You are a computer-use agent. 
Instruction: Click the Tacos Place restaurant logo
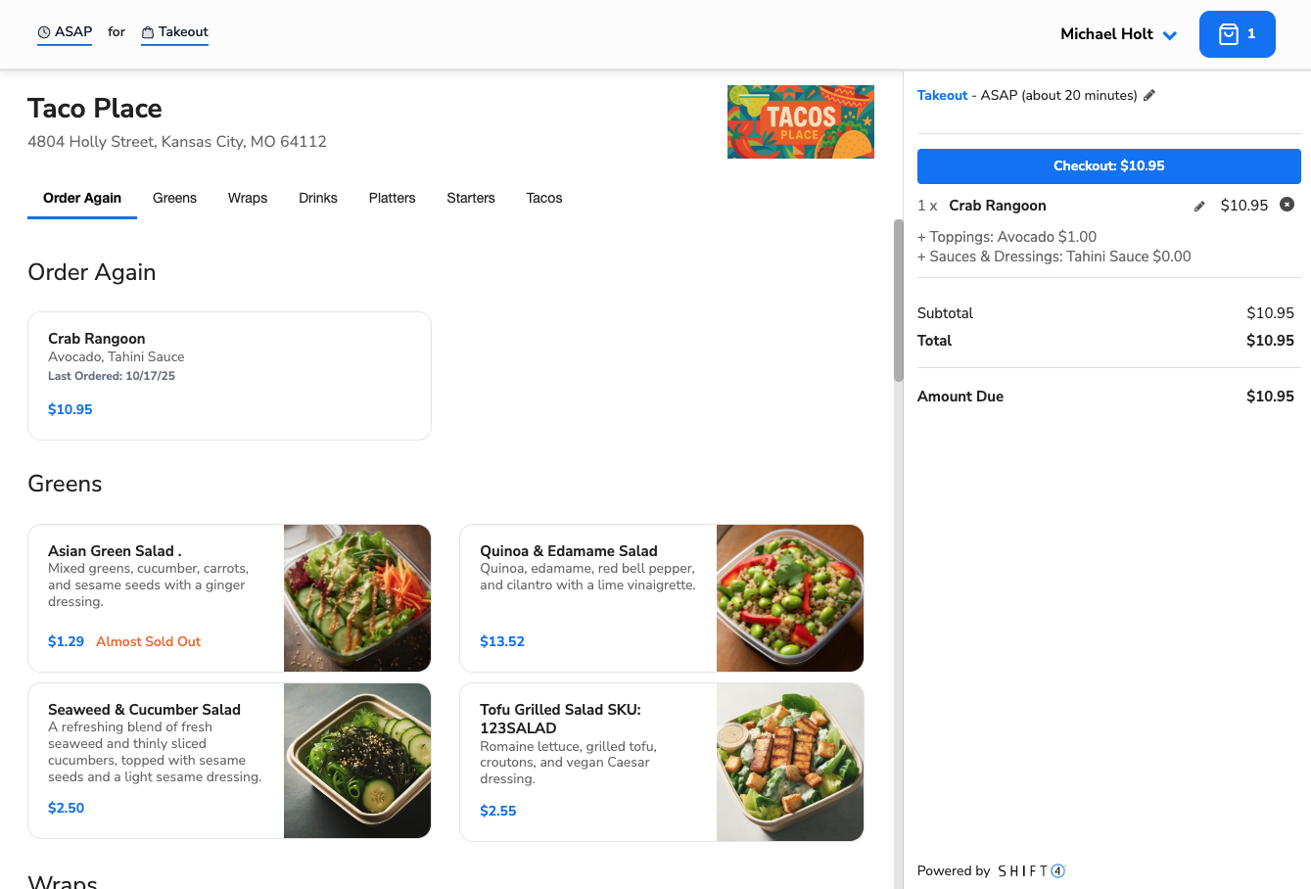[800, 121]
